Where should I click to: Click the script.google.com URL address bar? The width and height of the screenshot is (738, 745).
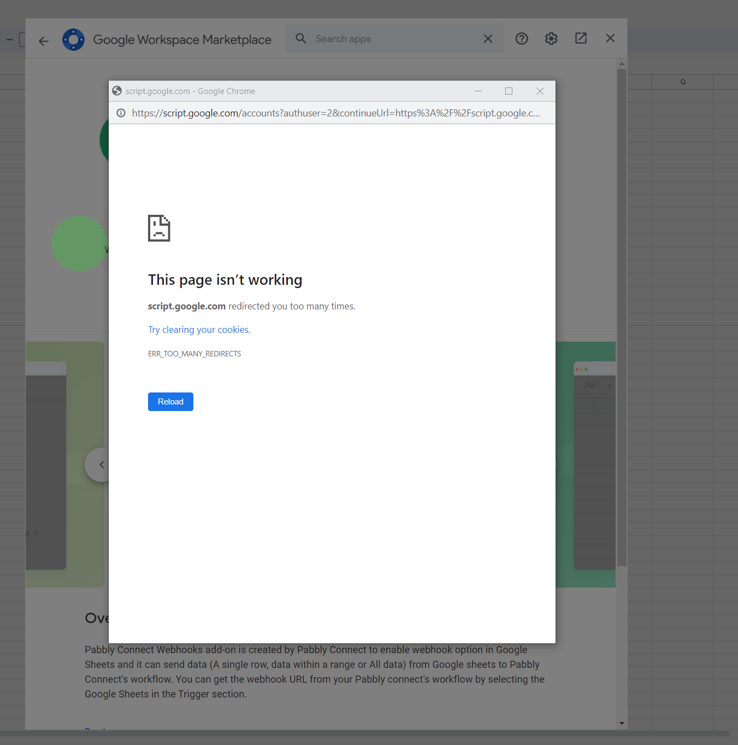(335, 113)
